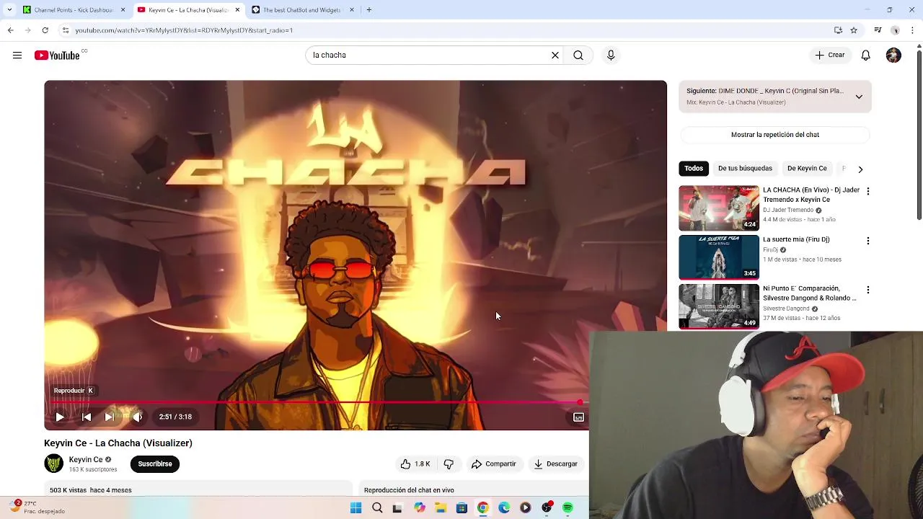Download the video via Descargar
This screenshot has height=519, width=923.
[556, 463]
